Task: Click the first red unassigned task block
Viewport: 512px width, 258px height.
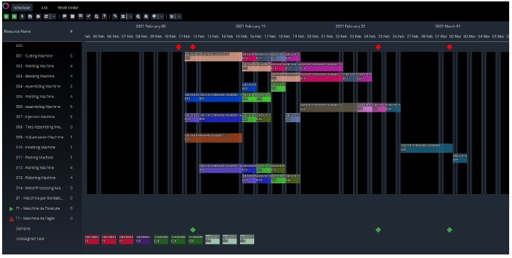Action: [x=92, y=240]
